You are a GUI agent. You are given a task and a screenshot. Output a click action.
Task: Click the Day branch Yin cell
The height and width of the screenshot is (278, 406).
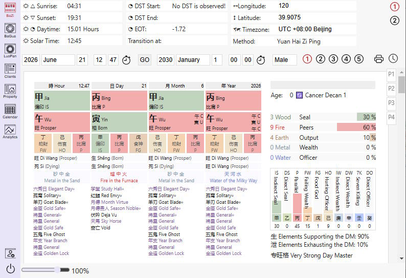pyautogui.click(x=119, y=122)
